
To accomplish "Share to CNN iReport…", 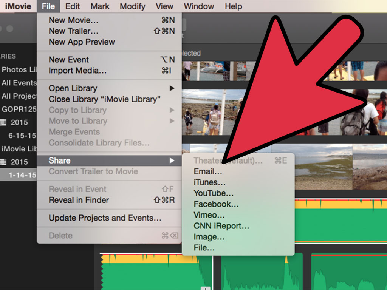I will (238, 226).
